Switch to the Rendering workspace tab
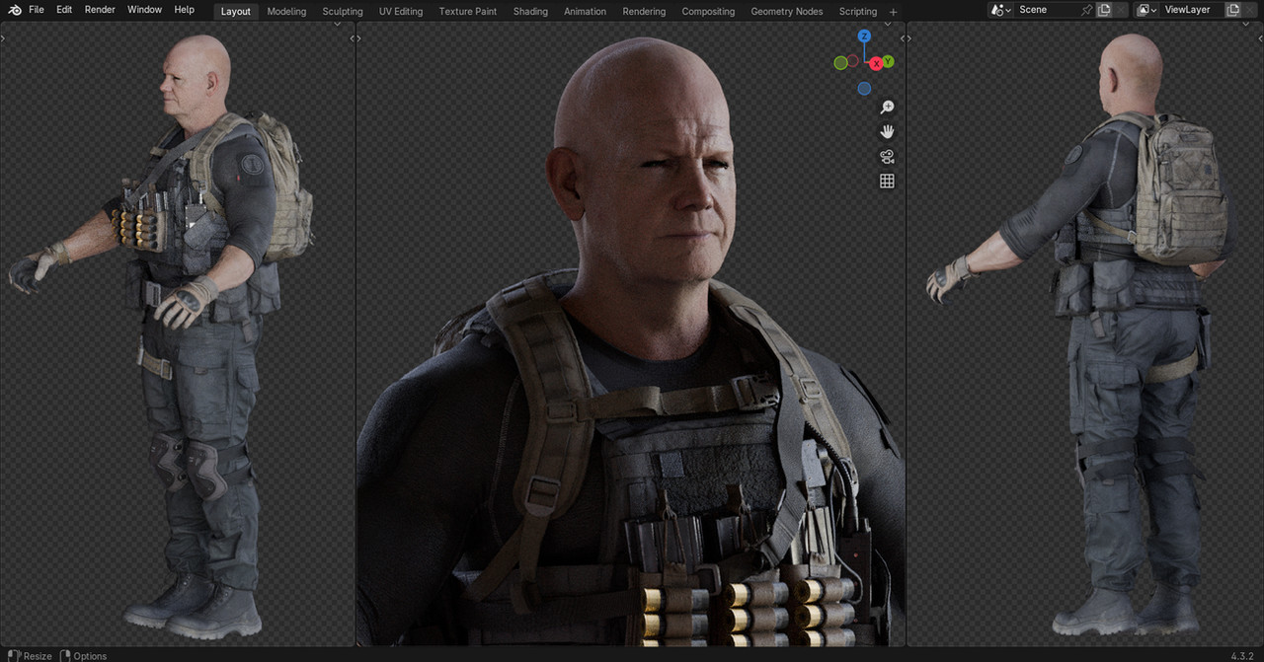 tap(644, 11)
